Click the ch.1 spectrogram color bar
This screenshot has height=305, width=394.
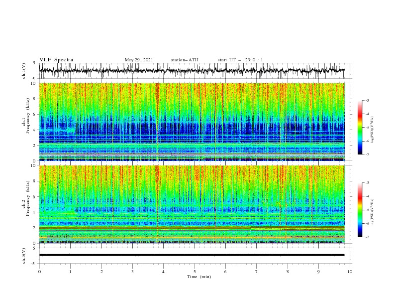[360, 128]
